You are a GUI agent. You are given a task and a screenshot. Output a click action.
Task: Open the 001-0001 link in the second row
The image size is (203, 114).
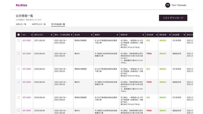(x=27, y=53)
